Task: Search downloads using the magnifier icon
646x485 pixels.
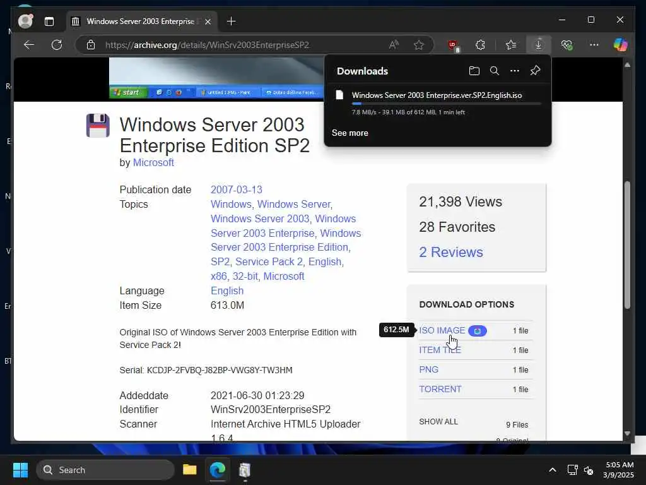Action: point(495,71)
